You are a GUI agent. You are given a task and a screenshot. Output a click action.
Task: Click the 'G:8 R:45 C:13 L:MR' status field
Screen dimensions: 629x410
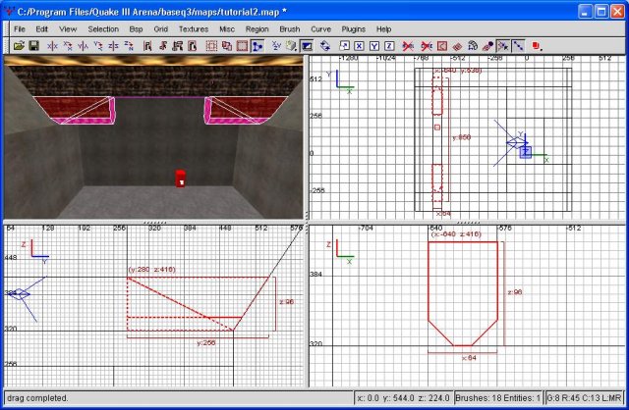coord(584,398)
